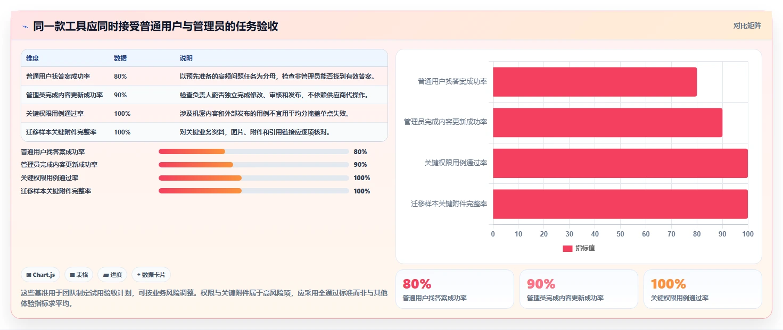
Task: Click the description starting 检查负责人能否独立完成
Action: [x=274, y=95]
